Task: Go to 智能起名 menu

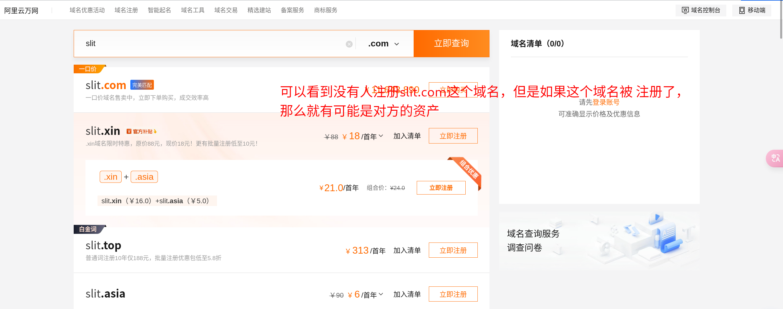Action: pos(159,10)
